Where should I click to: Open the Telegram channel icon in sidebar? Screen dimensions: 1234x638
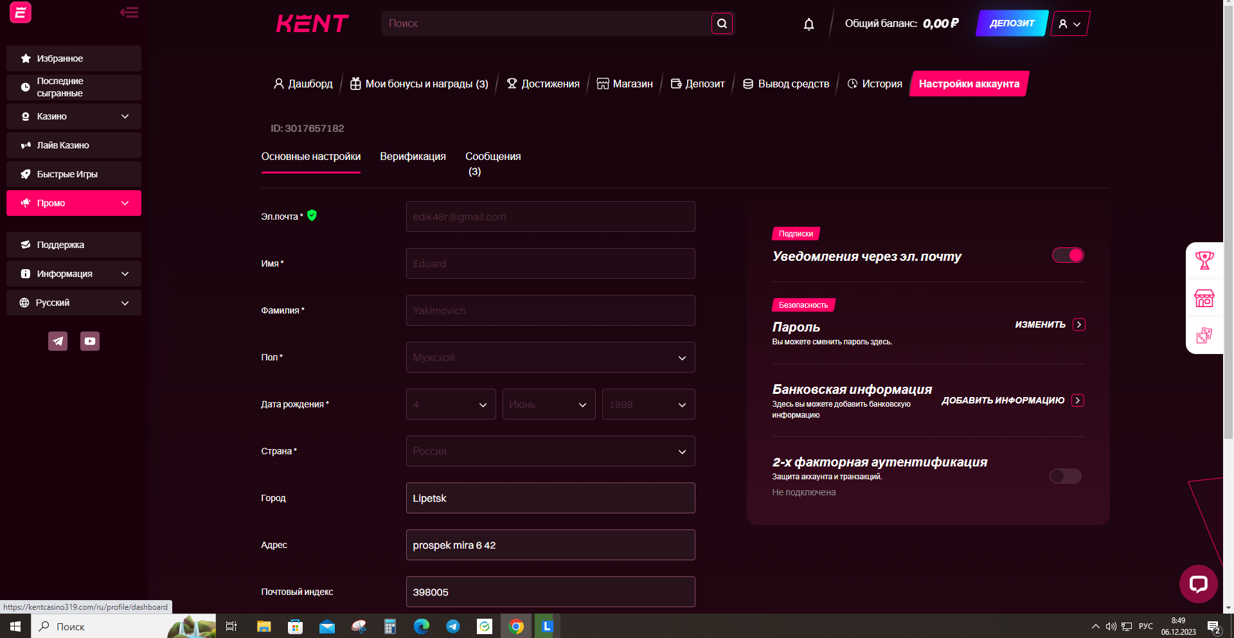(x=58, y=341)
